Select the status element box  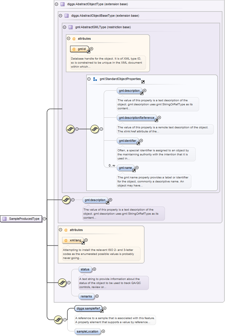pyautogui.click(x=85, y=270)
